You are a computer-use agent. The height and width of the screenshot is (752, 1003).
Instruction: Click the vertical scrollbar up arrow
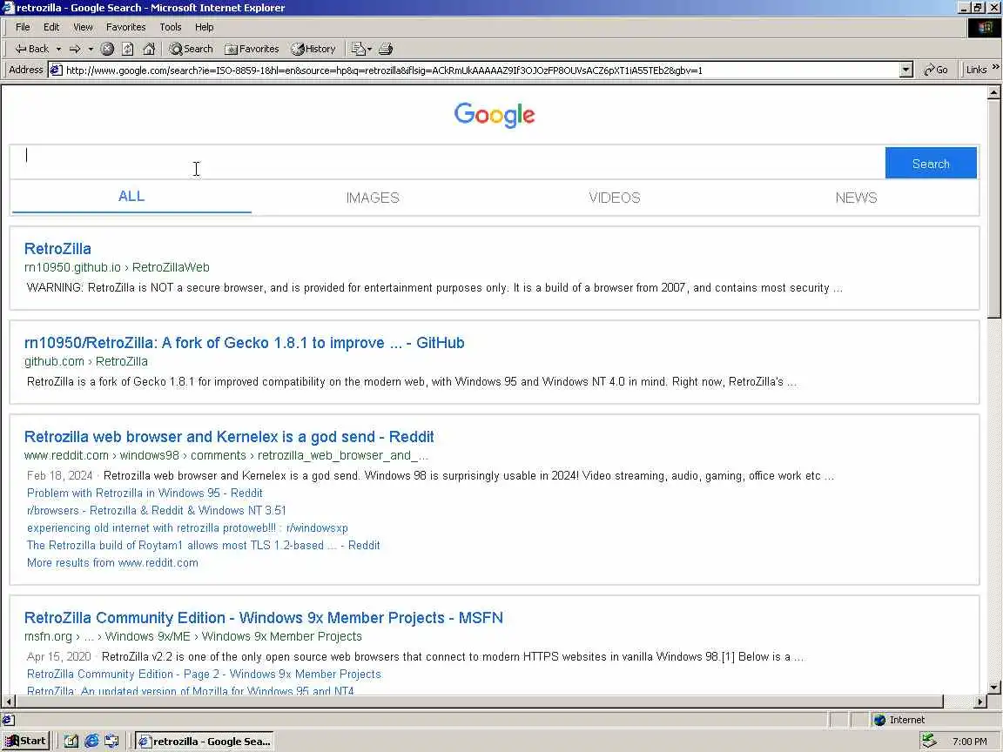click(993, 93)
